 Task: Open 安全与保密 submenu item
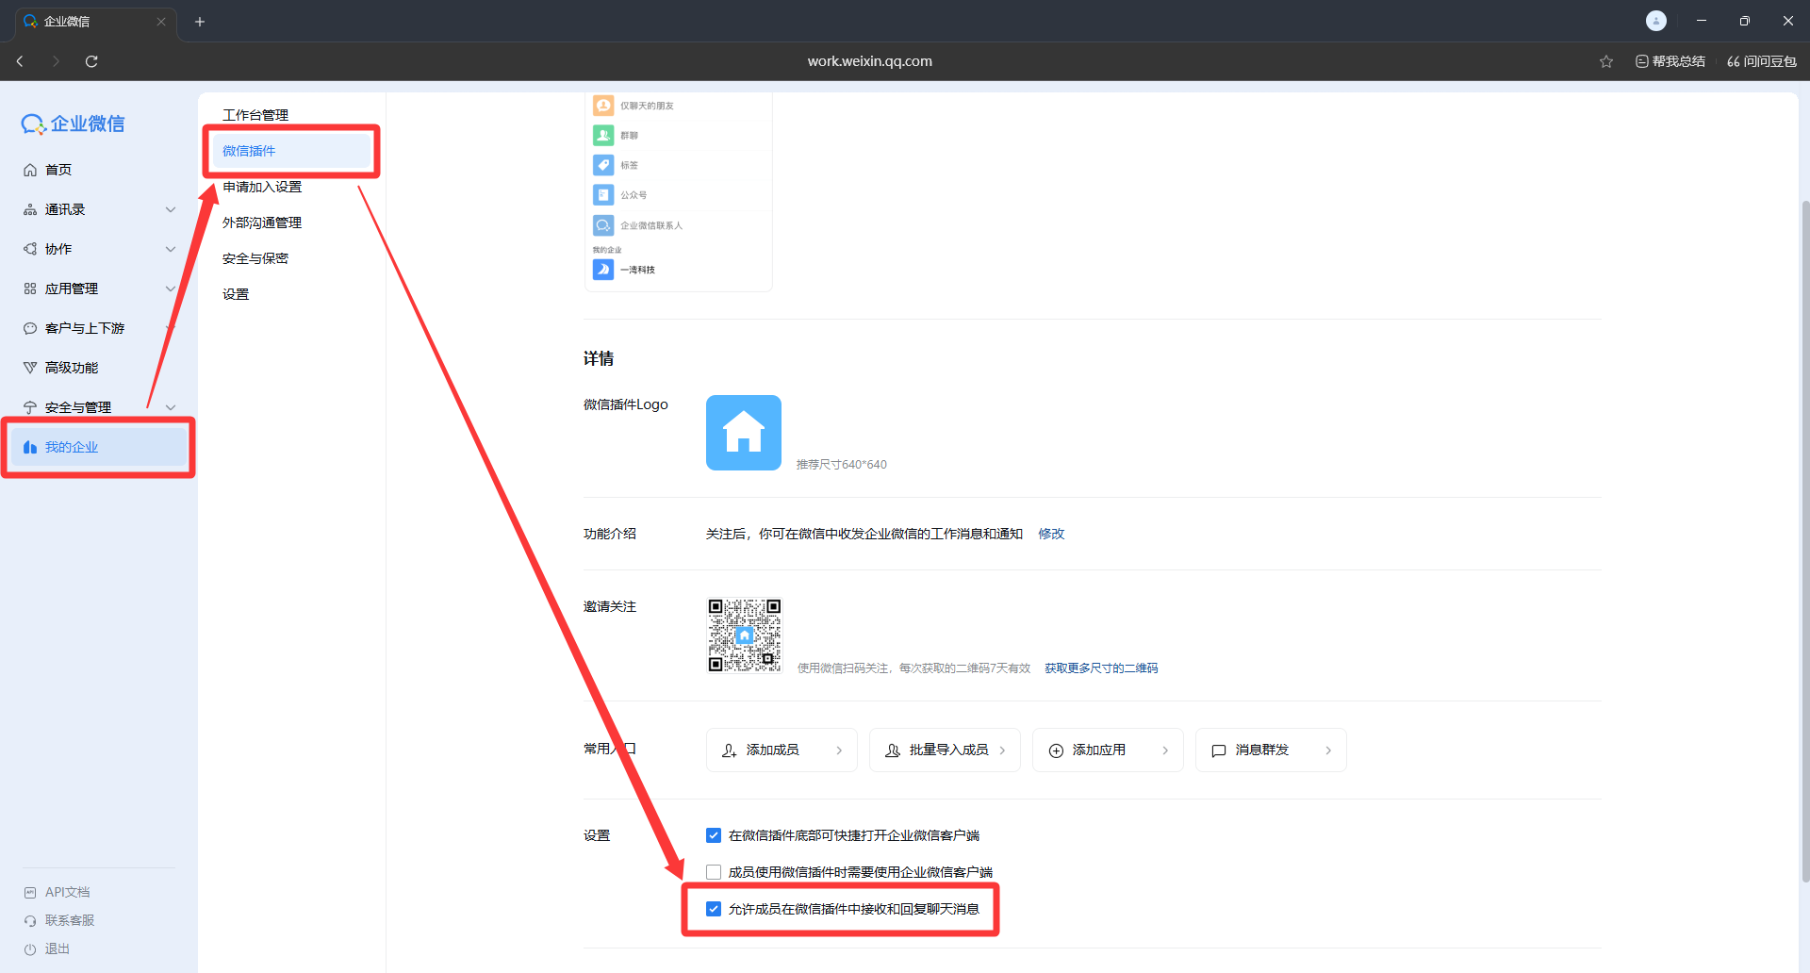[255, 258]
